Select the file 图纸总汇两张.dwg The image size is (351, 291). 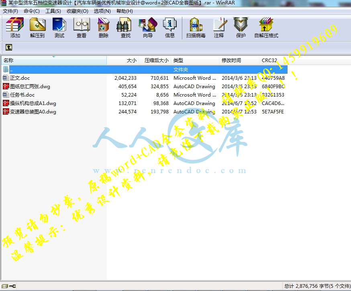click(x=30, y=86)
